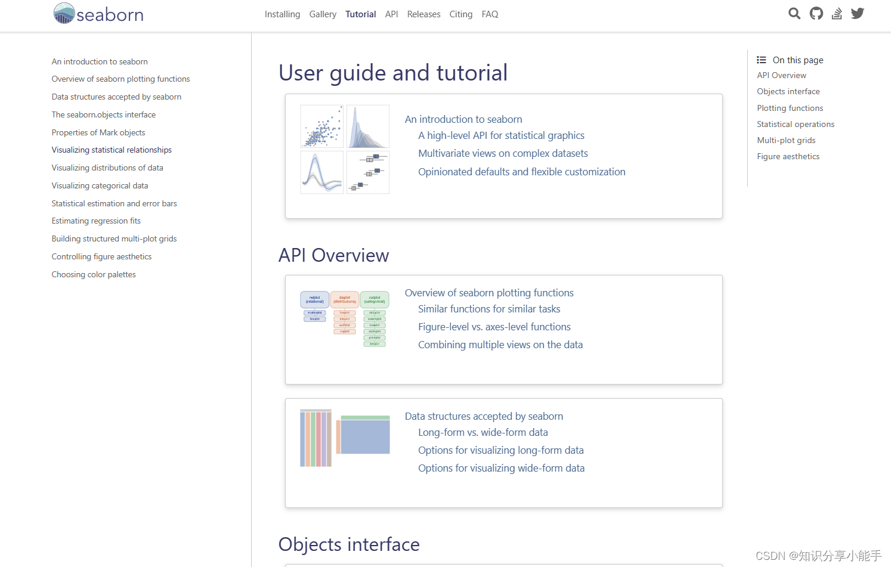Open Estimating regression fits link

96,221
